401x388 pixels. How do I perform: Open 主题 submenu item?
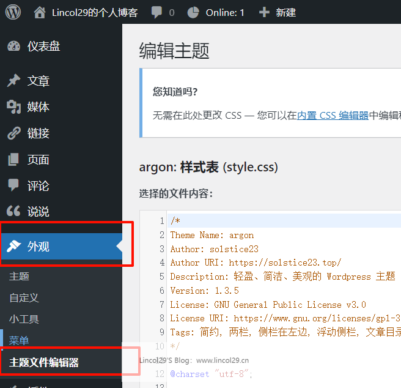tap(20, 277)
